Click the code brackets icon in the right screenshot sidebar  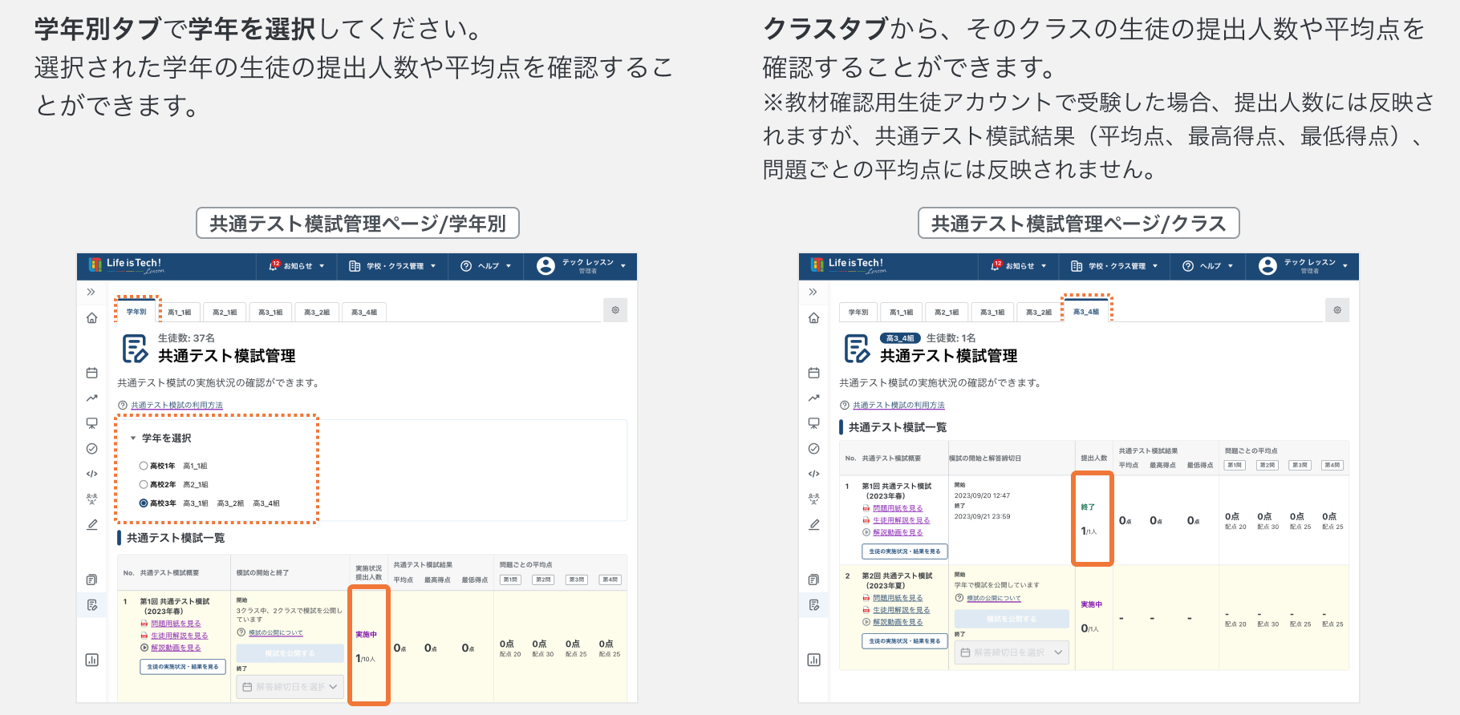(813, 474)
